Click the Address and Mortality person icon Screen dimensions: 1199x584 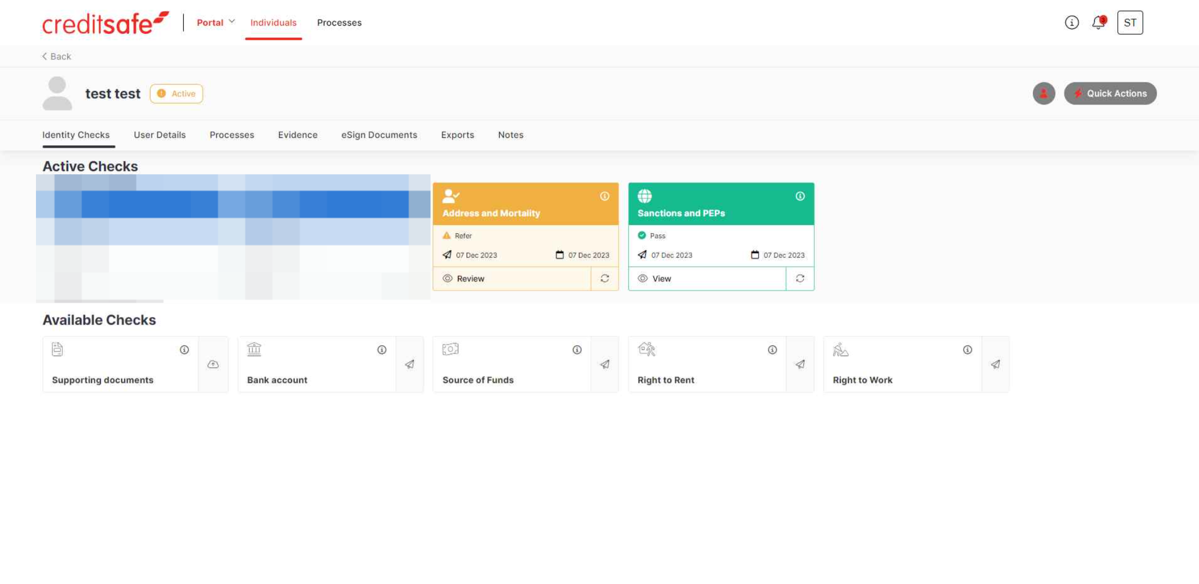click(x=451, y=196)
